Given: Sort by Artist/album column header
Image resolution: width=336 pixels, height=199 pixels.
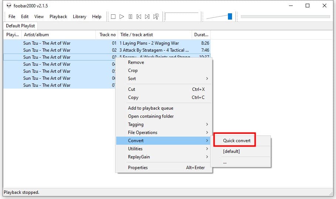Looking at the screenshot, I should 58,35.
